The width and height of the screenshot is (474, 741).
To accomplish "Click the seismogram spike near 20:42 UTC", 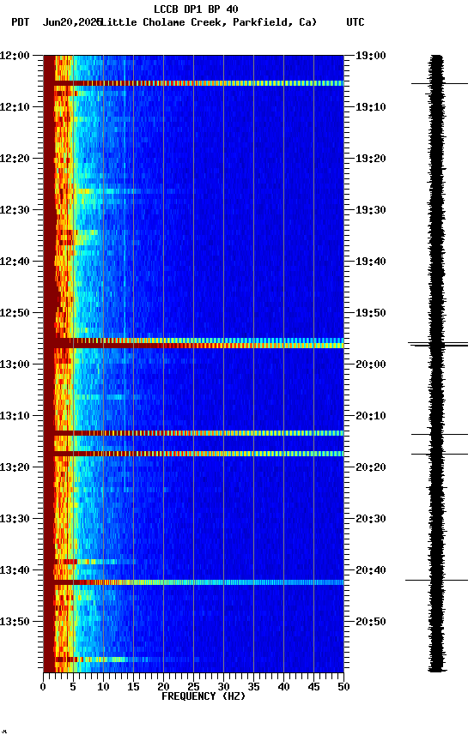I will point(436,581).
